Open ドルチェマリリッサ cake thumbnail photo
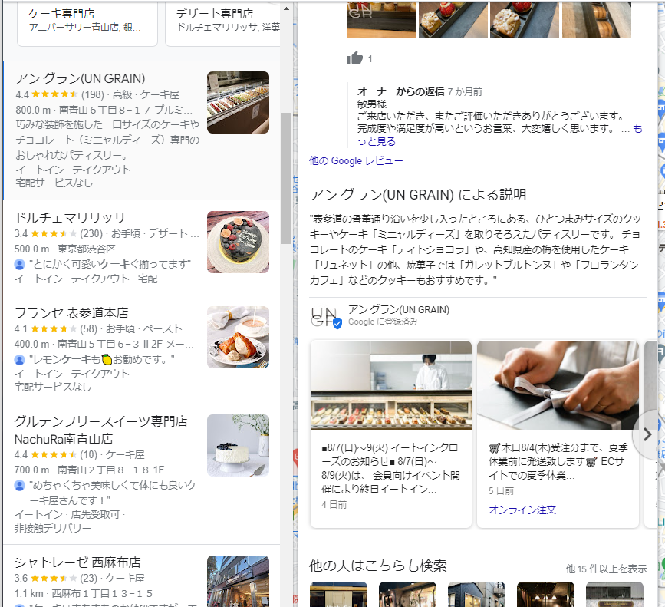The height and width of the screenshot is (607, 665). (x=238, y=242)
